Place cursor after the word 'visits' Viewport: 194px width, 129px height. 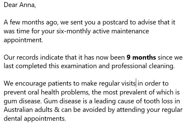coord(136,83)
